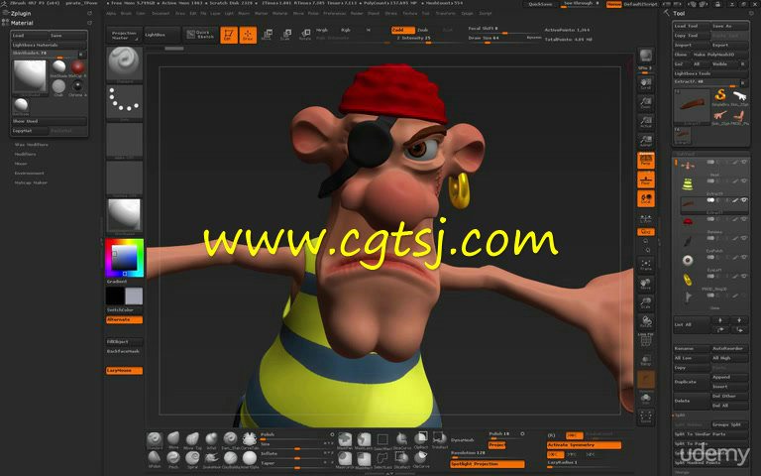Viewport: 761px width, 476px height.
Task: Expand the Modifiers section in Material
Action: [25, 154]
